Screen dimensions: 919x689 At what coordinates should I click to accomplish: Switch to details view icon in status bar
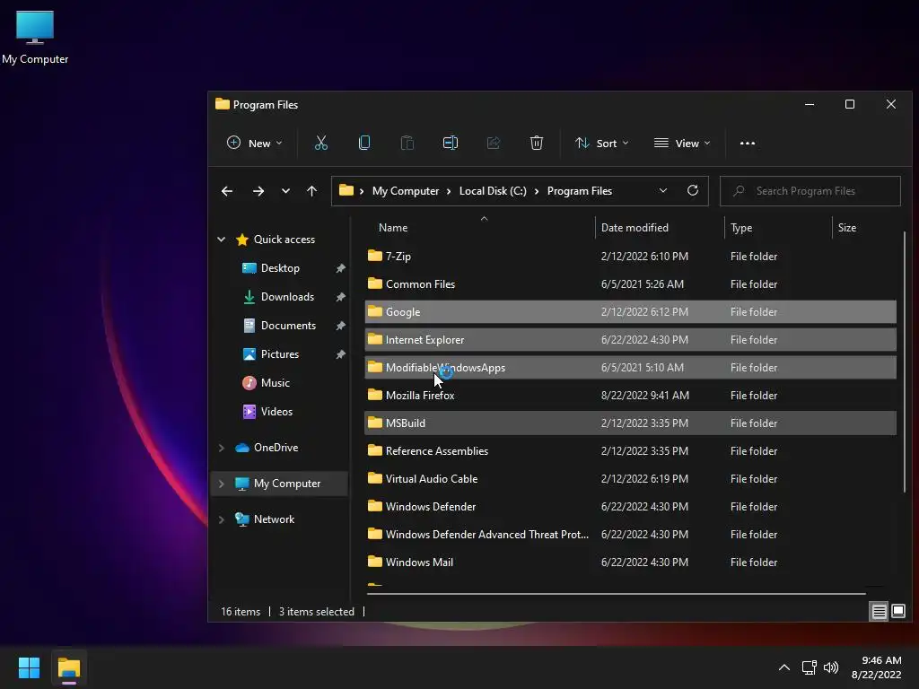coord(880,612)
